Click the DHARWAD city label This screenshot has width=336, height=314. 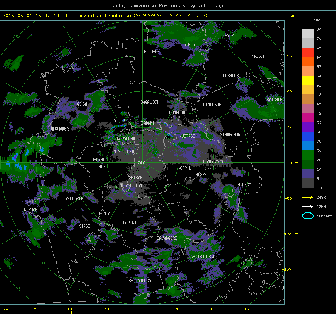point(97,159)
